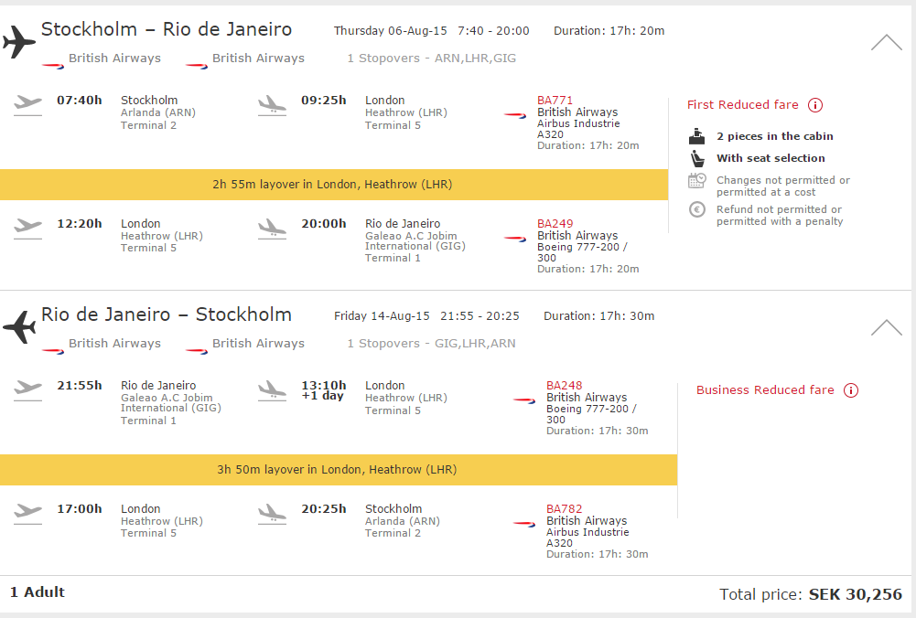Click the Total price SEK 30,256
916x618 pixels.
click(x=811, y=594)
